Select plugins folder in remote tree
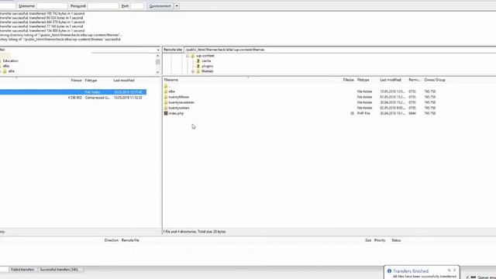 point(207,66)
